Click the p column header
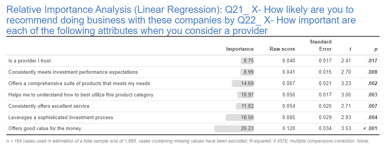389x149 pixels. pos(376,50)
